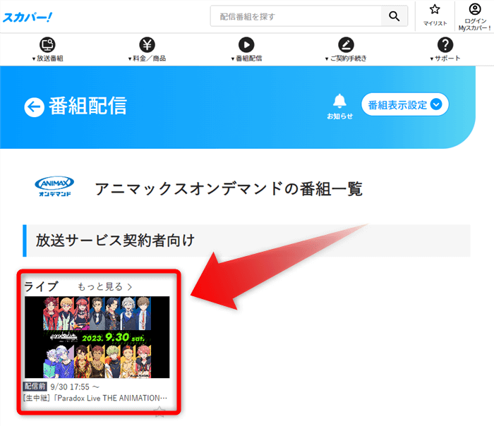This screenshot has width=494, height=426.
Task: Click the ANIMAX オンデマンド logo
Action: tap(54, 186)
